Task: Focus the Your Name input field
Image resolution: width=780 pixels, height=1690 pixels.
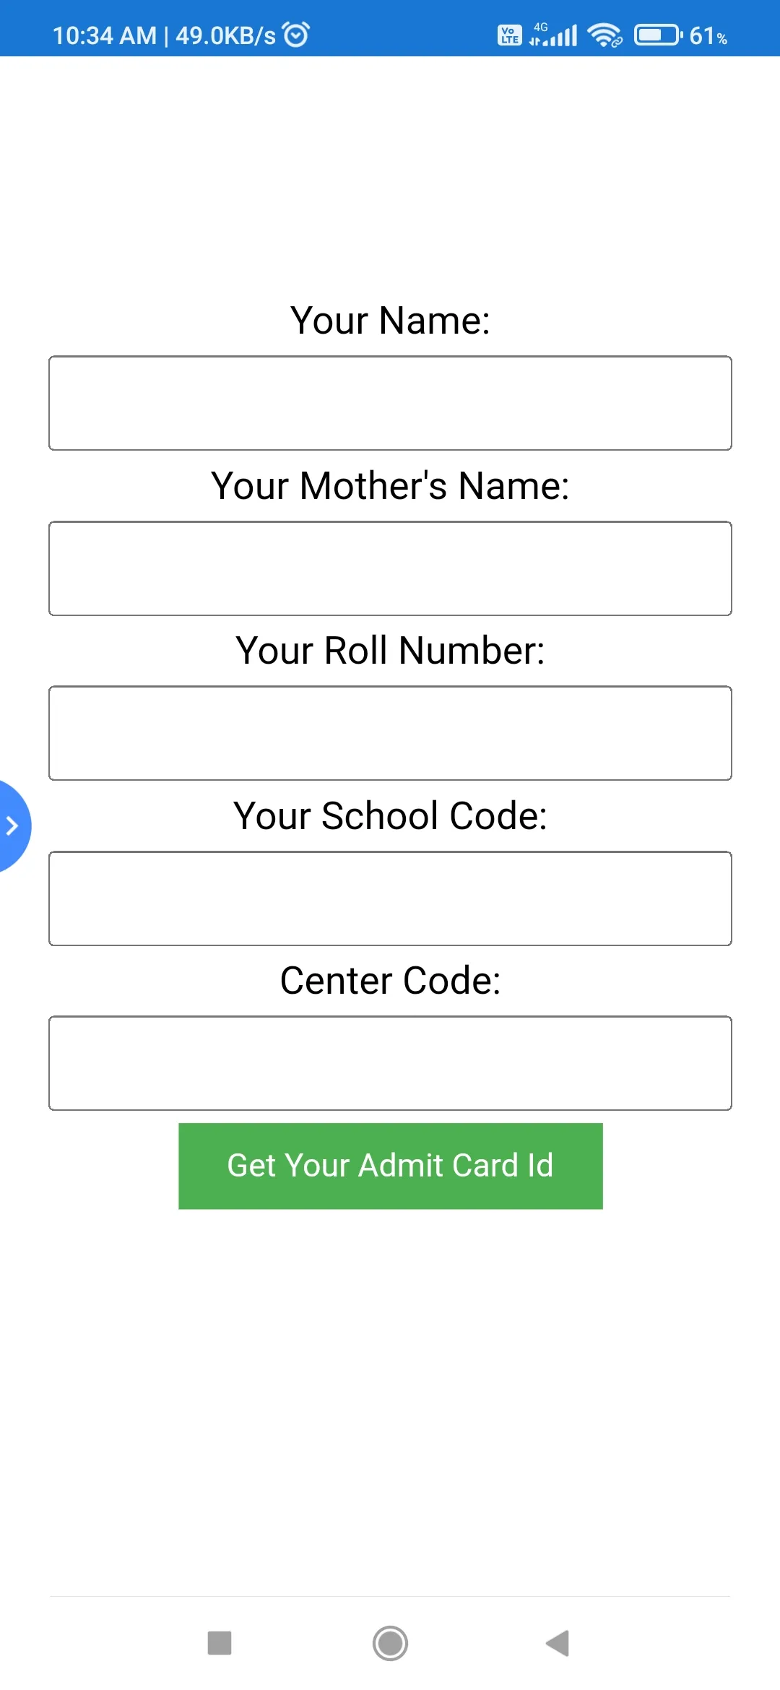Action: (x=390, y=403)
